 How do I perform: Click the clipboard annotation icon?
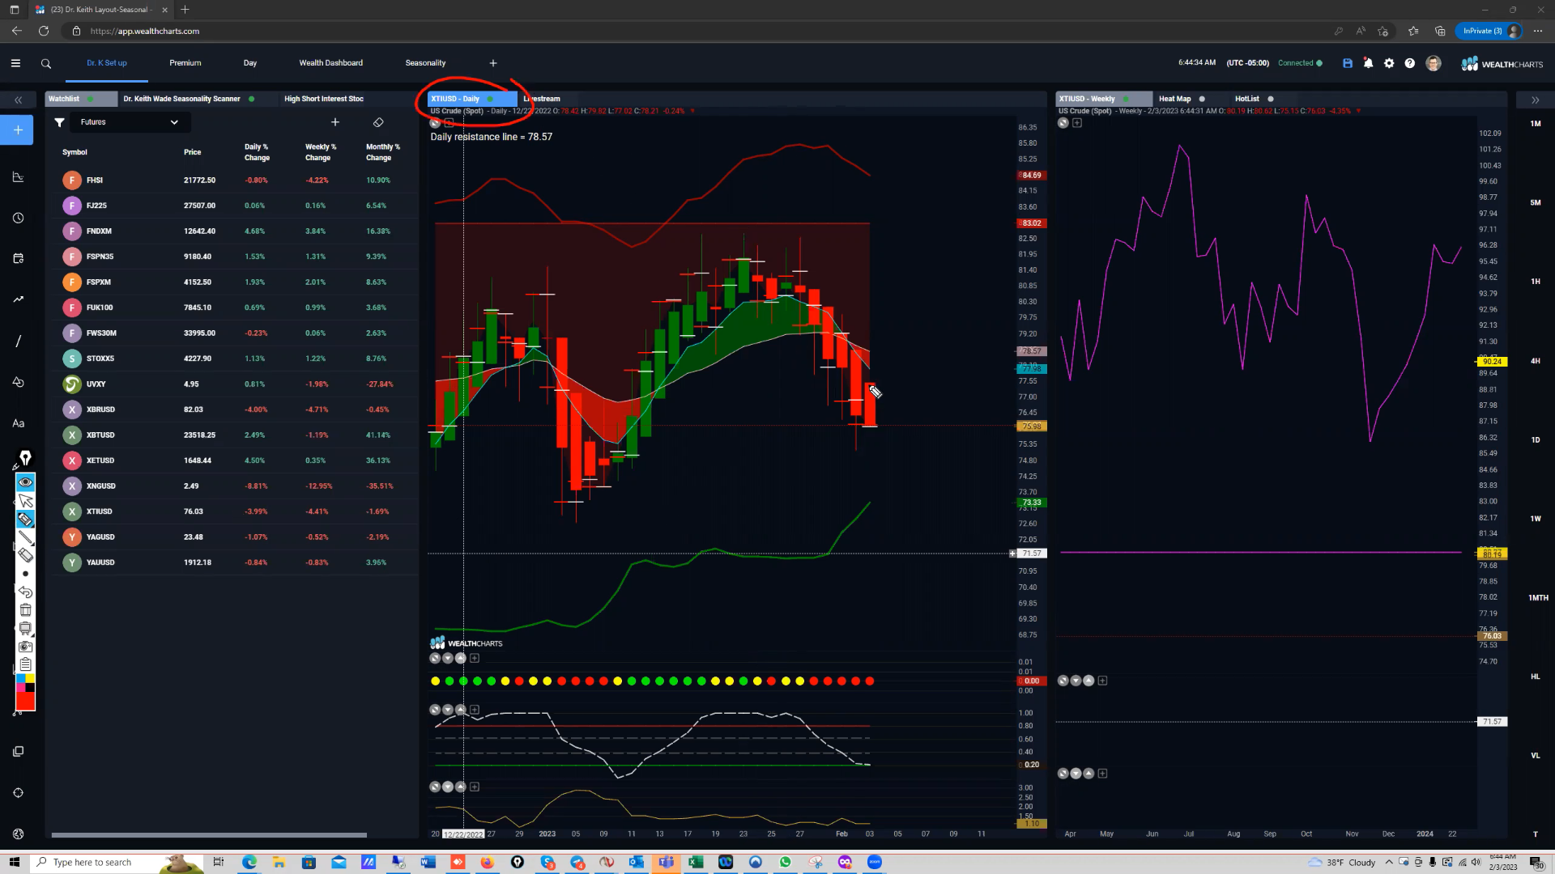(26, 664)
